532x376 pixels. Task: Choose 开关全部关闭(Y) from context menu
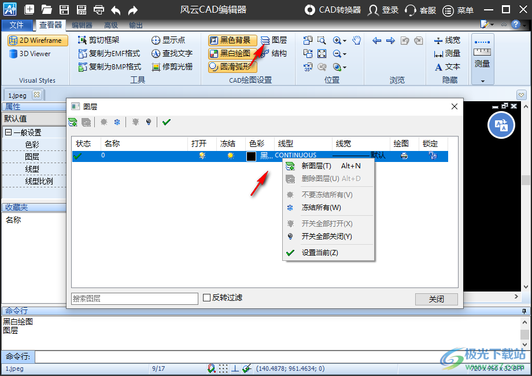coord(328,237)
